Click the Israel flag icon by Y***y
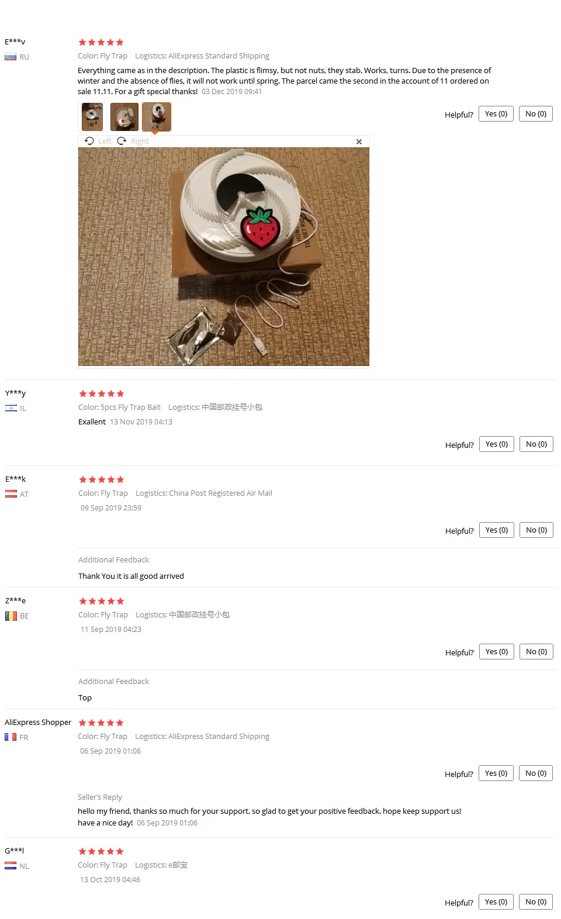The image size is (561, 919). [x=11, y=408]
